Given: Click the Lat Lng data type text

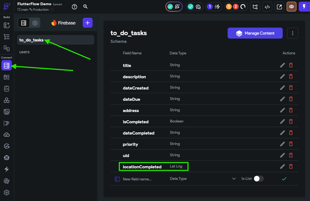Looking at the screenshot, I should point(176,166).
